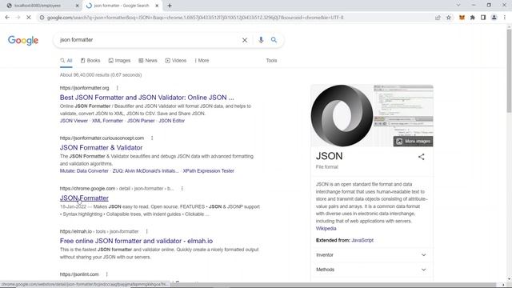512x288 pixels.
Task: Share this page via address bar icon
Action: coord(438,18)
